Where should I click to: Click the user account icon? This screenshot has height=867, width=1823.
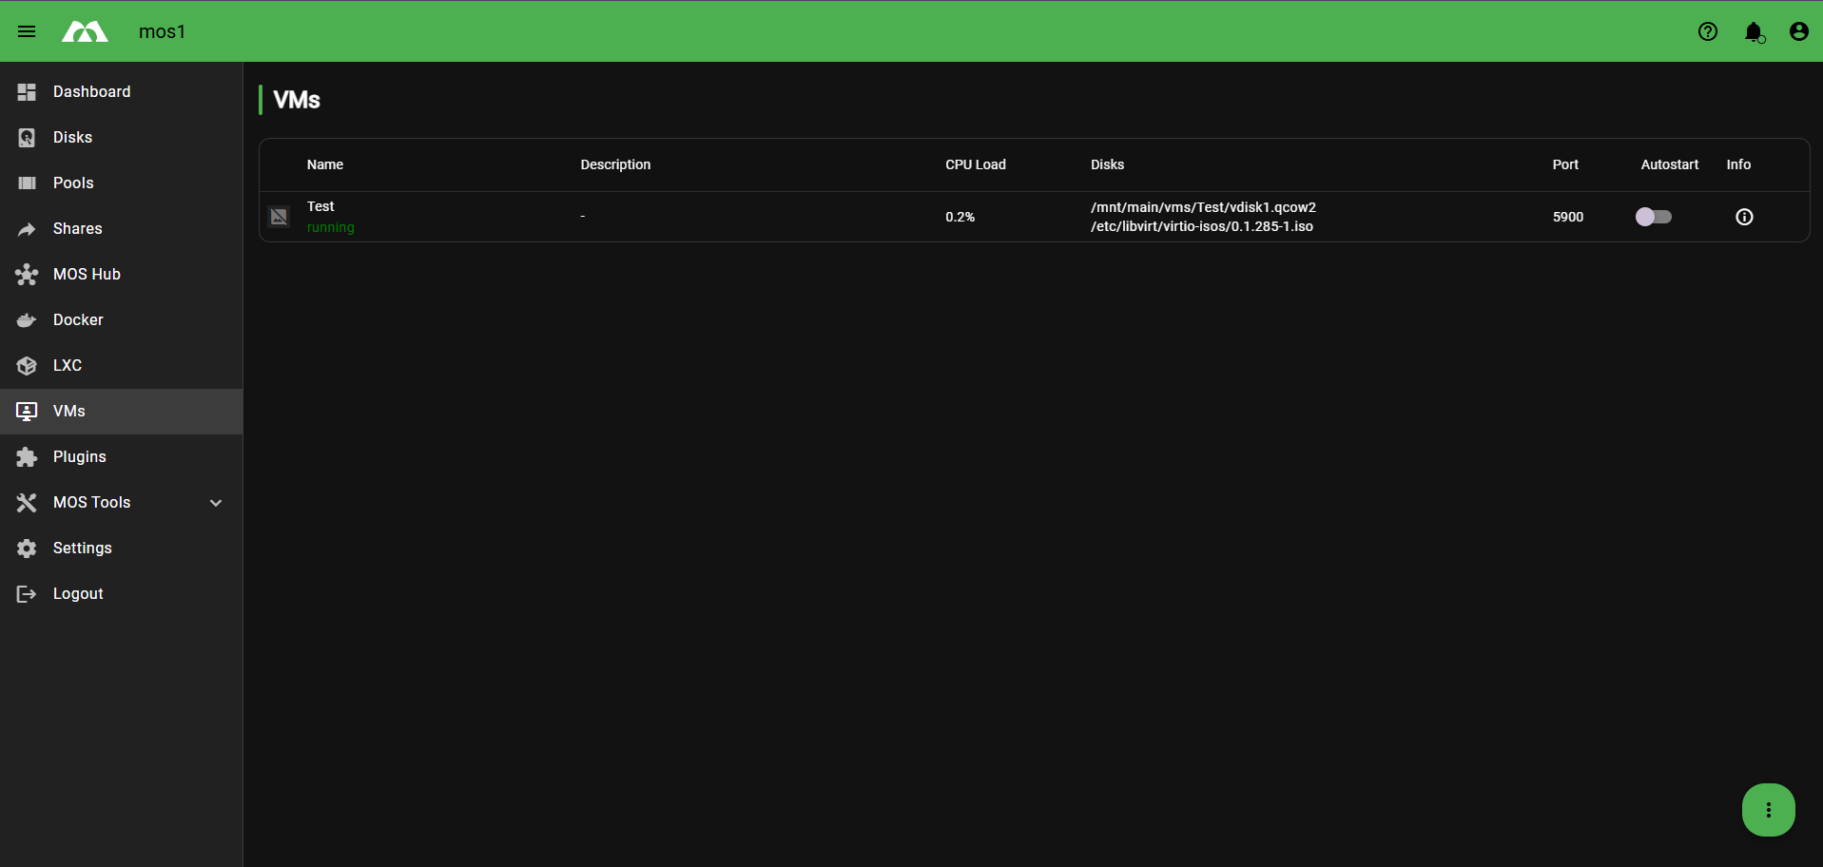tap(1798, 31)
